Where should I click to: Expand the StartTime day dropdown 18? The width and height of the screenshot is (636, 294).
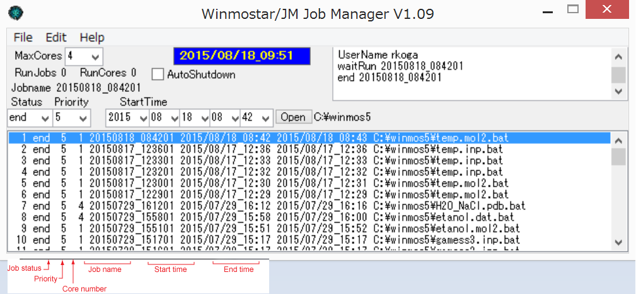(x=204, y=118)
